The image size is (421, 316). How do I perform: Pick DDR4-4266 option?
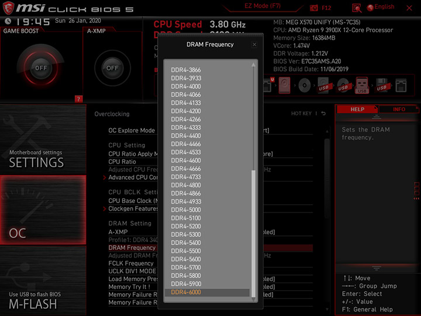pyautogui.click(x=186, y=119)
